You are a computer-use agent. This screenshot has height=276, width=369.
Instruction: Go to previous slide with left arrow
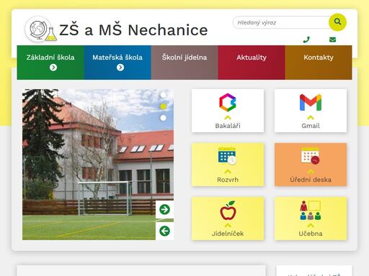(164, 231)
